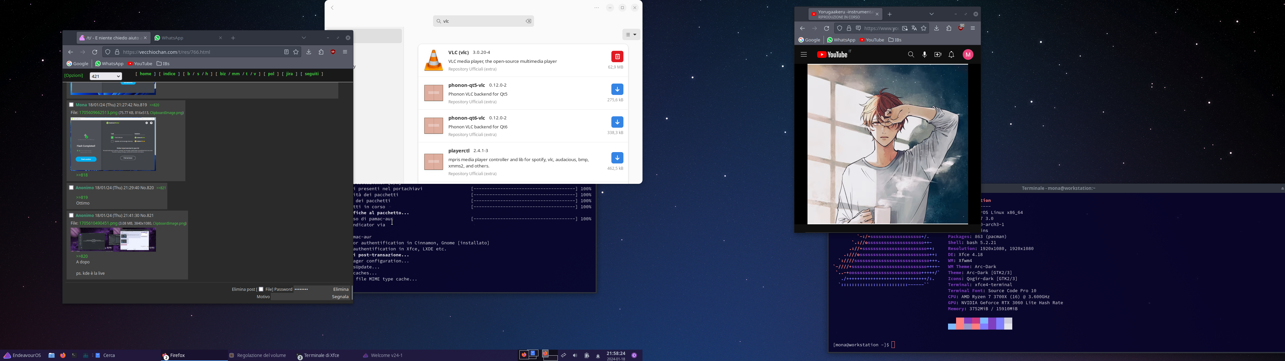Go back in the vecchiochan Firefox window

tap(70, 52)
